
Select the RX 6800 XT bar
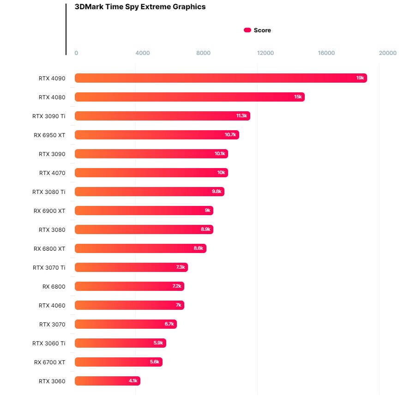point(140,248)
